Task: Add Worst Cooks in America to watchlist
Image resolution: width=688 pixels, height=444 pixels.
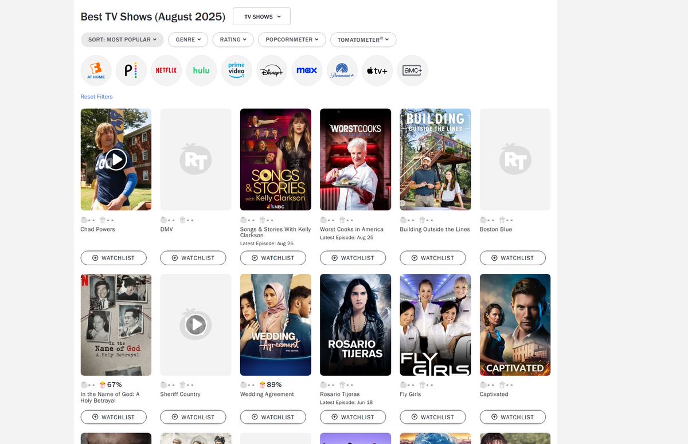Action: point(353,258)
